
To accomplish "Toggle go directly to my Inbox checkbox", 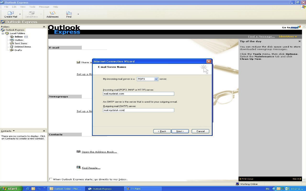I will coord(51,179).
